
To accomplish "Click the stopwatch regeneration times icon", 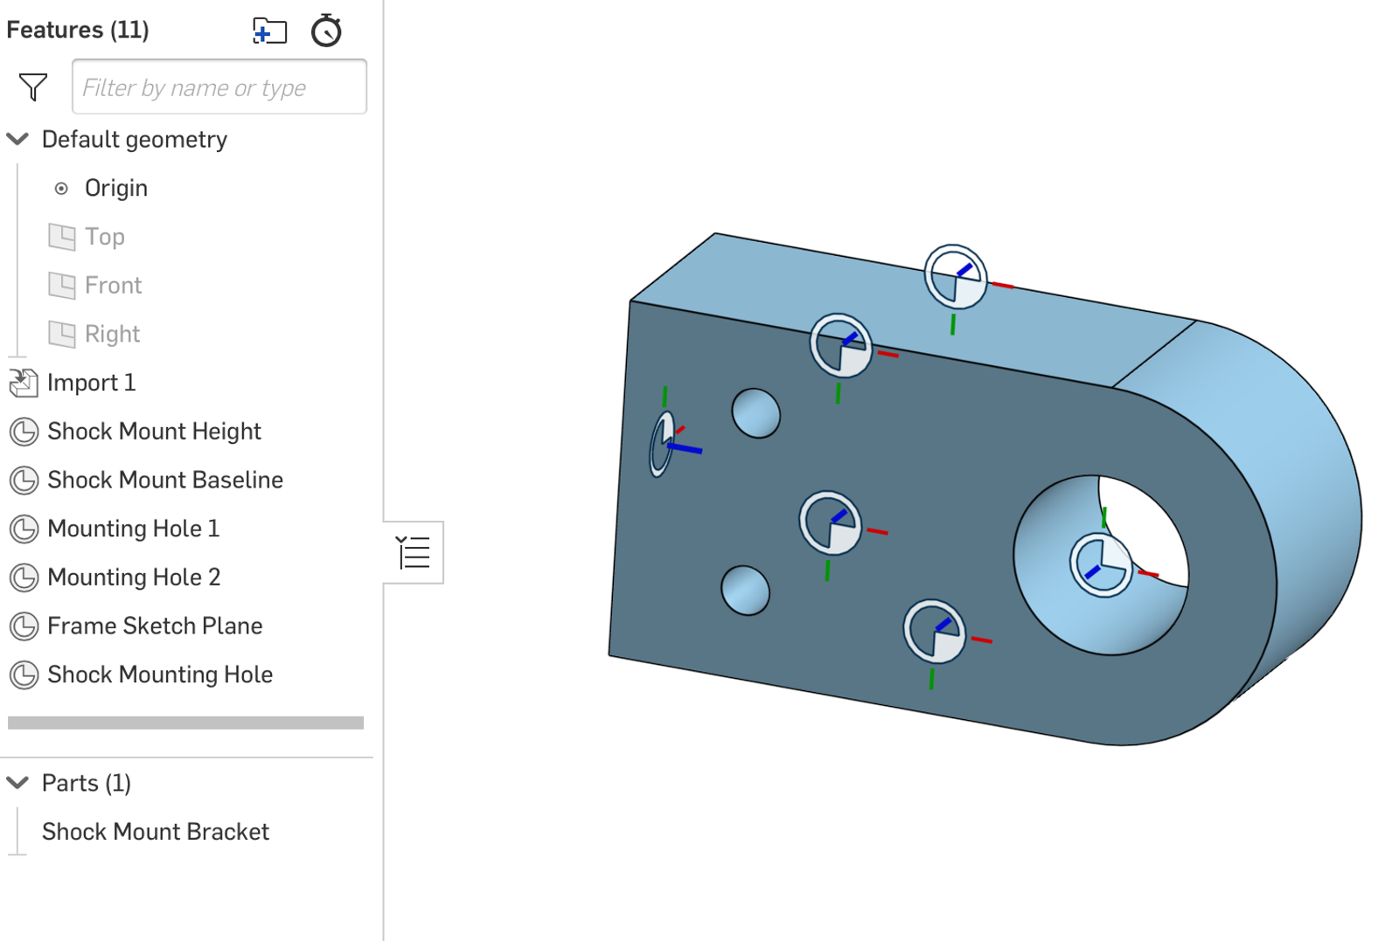I will (326, 31).
